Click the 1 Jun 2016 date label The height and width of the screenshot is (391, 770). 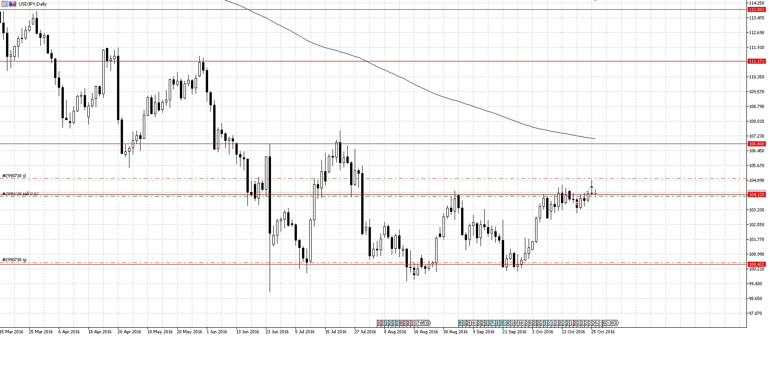(x=217, y=331)
